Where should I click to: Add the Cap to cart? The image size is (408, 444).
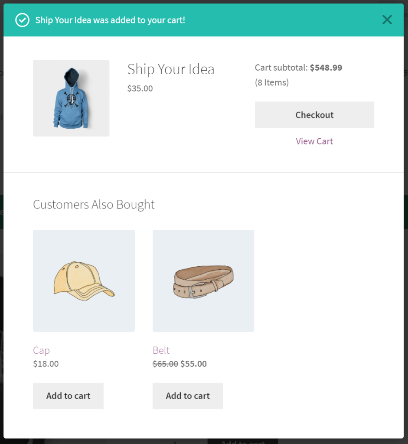[68, 396]
